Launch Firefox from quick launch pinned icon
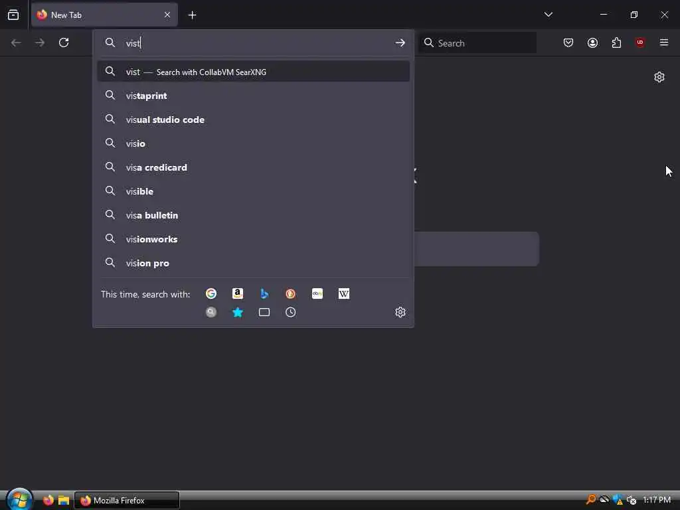The width and height of the screenshot is (680, 510). 48,500
